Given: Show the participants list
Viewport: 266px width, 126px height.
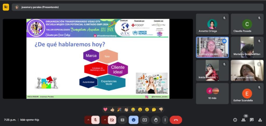Looking at the screenshot, I should click(243, 120).
